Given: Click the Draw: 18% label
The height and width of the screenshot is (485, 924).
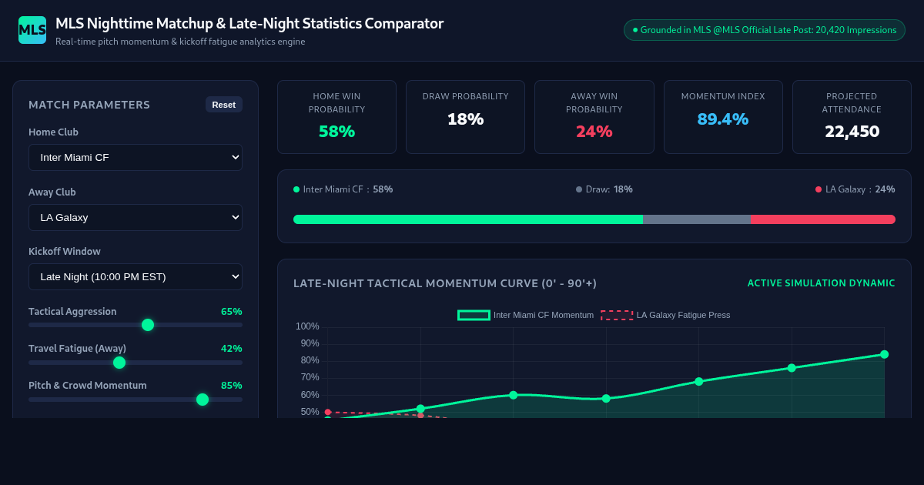Looking at the screenshot, I should tap(604, 189).
